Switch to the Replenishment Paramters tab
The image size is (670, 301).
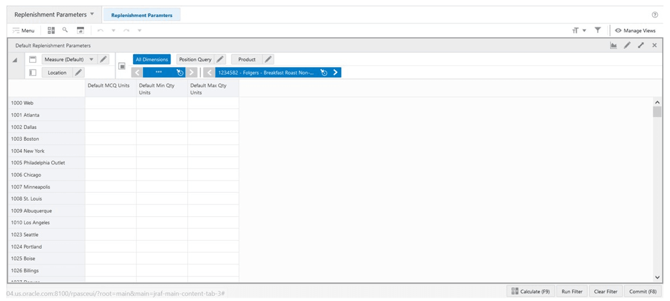pyautogui.click(x=142, y=14)
